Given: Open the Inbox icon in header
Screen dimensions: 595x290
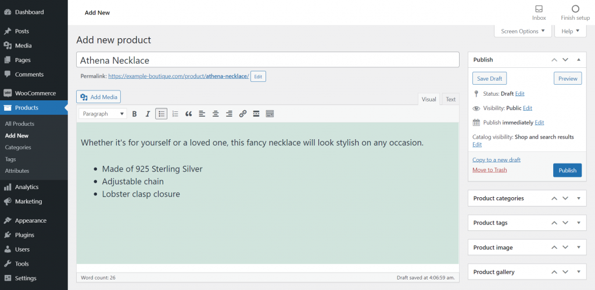Looking at the screenshot, I should (539, 12).
